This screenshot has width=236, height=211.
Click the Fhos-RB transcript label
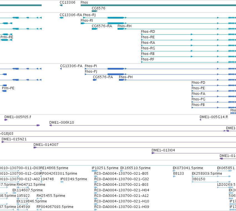(x=148, y=54)
